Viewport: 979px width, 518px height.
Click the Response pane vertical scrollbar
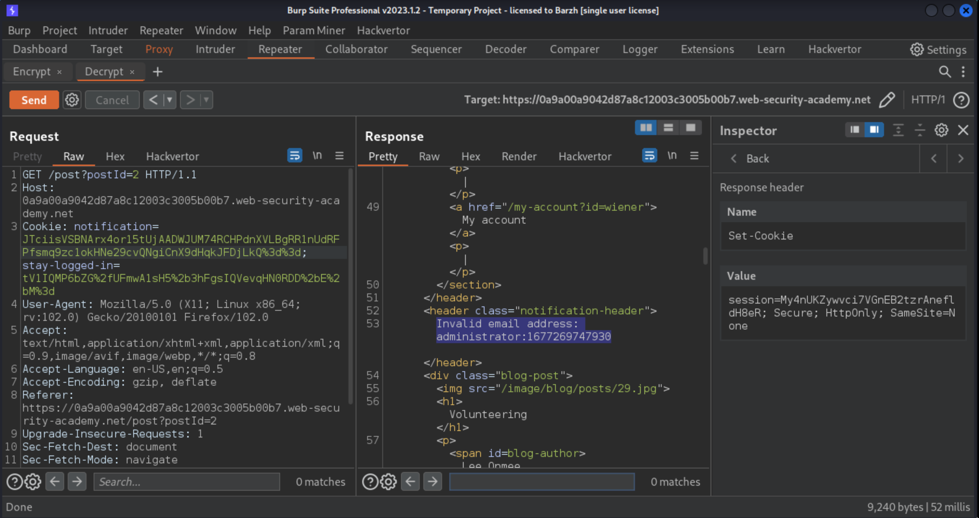[x=705, y=256]
